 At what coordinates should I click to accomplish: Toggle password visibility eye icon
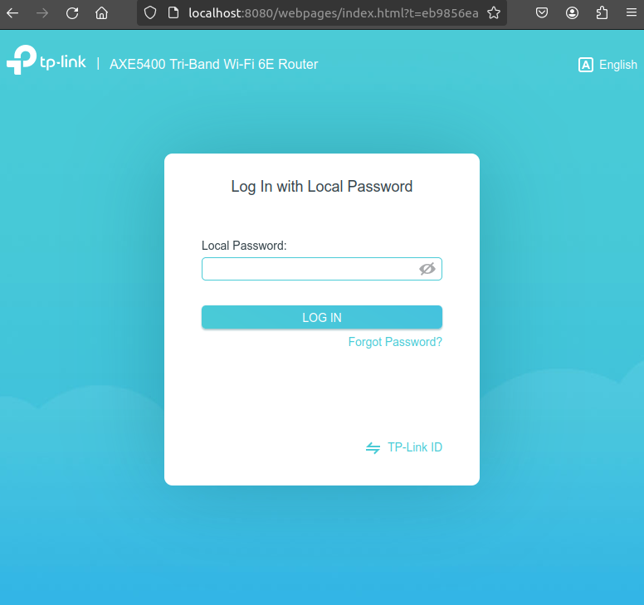click(x=427, y=269)
